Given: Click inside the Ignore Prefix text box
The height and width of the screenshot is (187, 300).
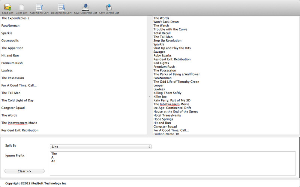Looking at the screenshot, I should (x=172, y=163).
